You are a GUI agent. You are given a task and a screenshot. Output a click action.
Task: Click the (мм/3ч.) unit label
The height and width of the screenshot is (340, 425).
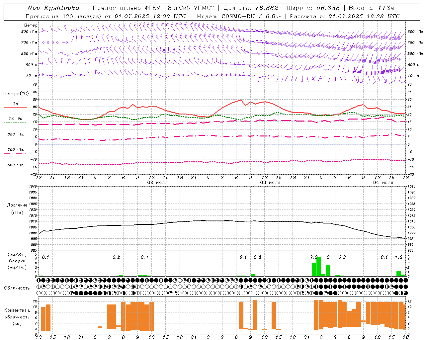pos(17,255)
